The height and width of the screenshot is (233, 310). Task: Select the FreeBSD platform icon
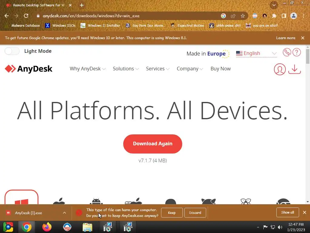208,201
